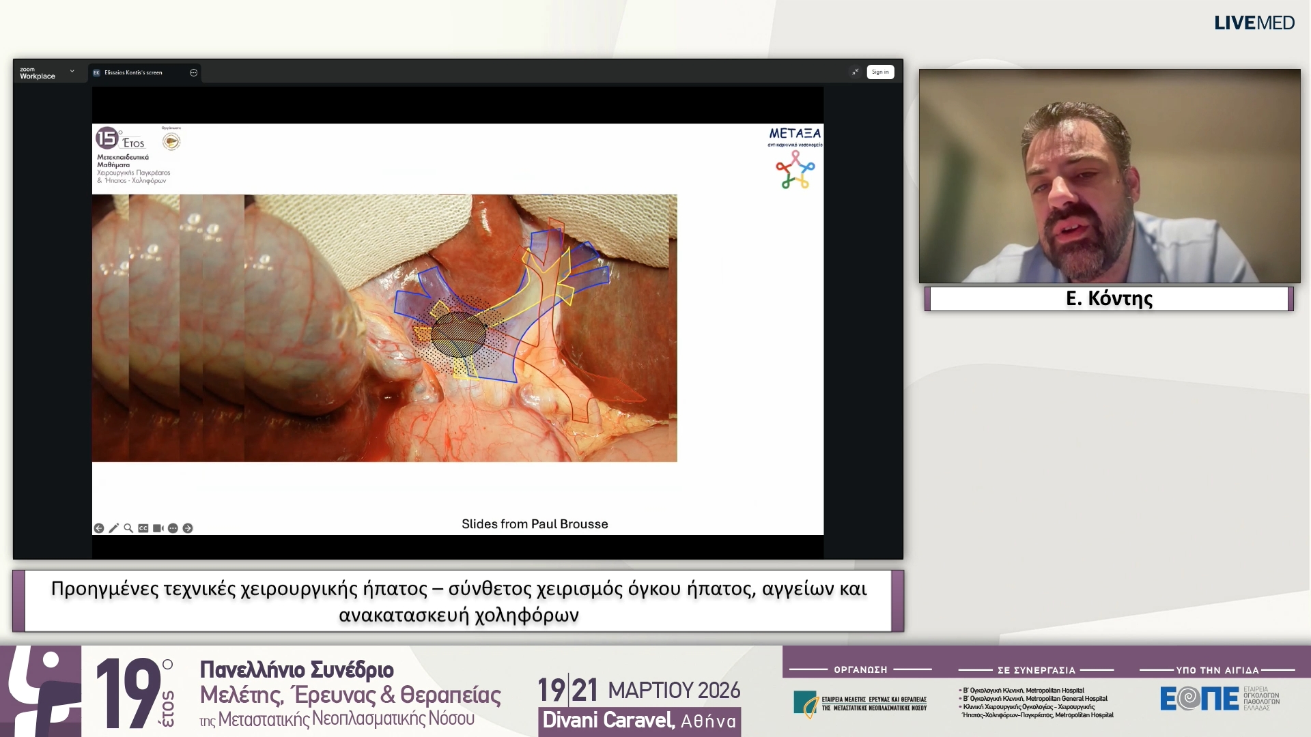
Task: Click the Sign in button
Action: pos(880,72)
